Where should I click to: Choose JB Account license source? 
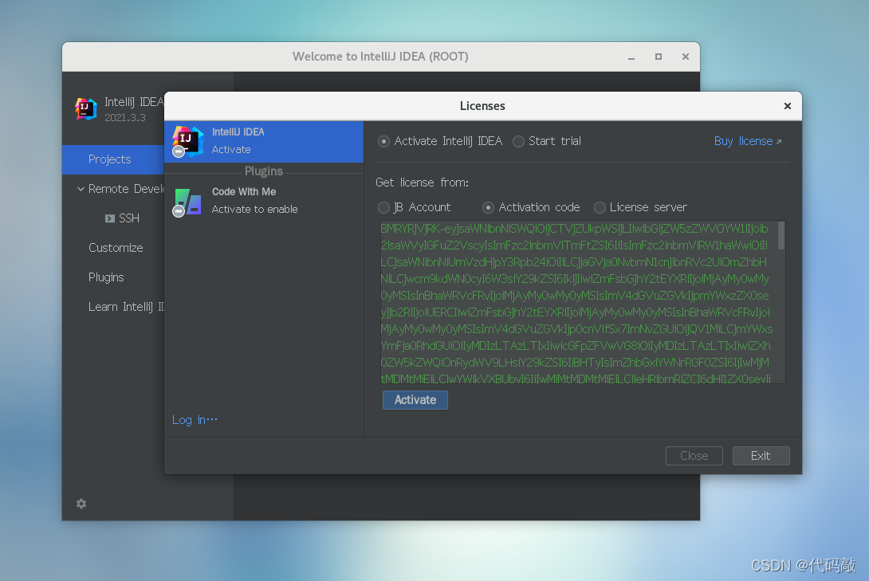[x=383, y=207]
